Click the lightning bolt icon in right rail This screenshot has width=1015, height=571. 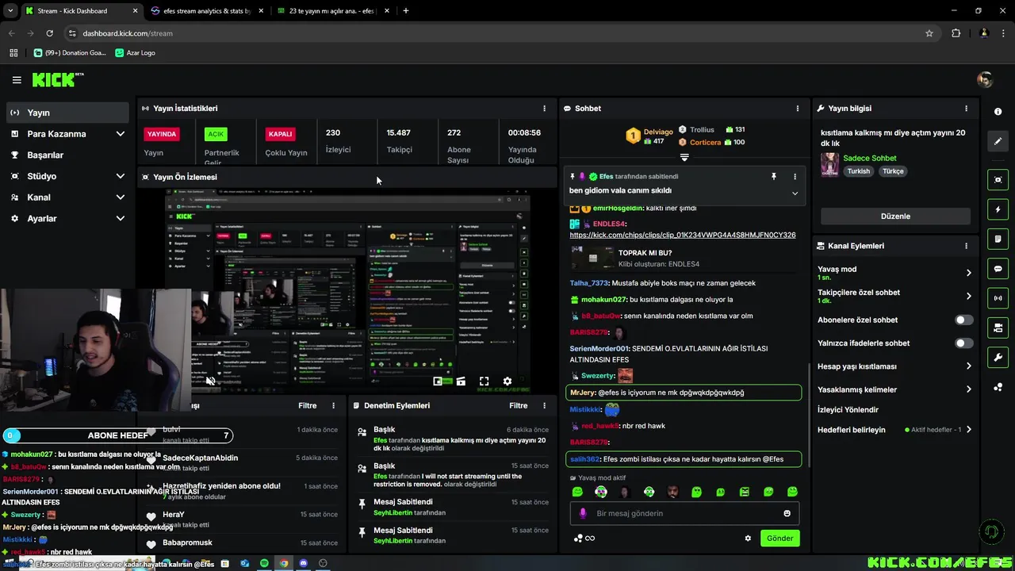[998, 209]
